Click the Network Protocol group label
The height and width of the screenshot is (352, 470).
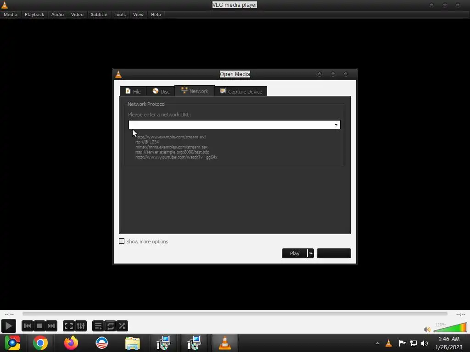[x=146, y=104]
